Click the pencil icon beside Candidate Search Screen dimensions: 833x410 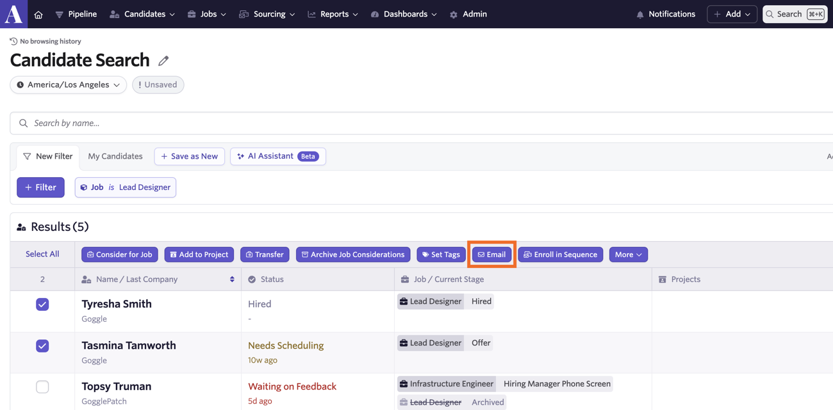[x=163, y=61]
